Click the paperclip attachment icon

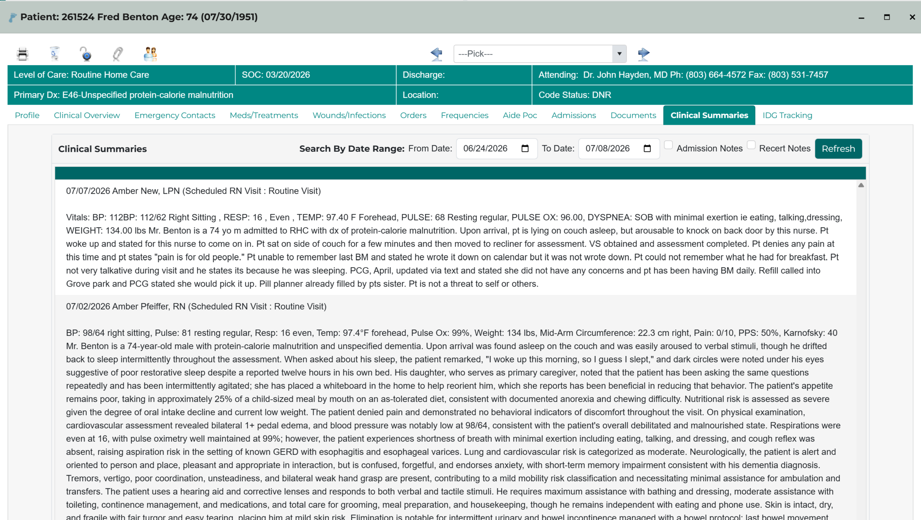[118, 54]
